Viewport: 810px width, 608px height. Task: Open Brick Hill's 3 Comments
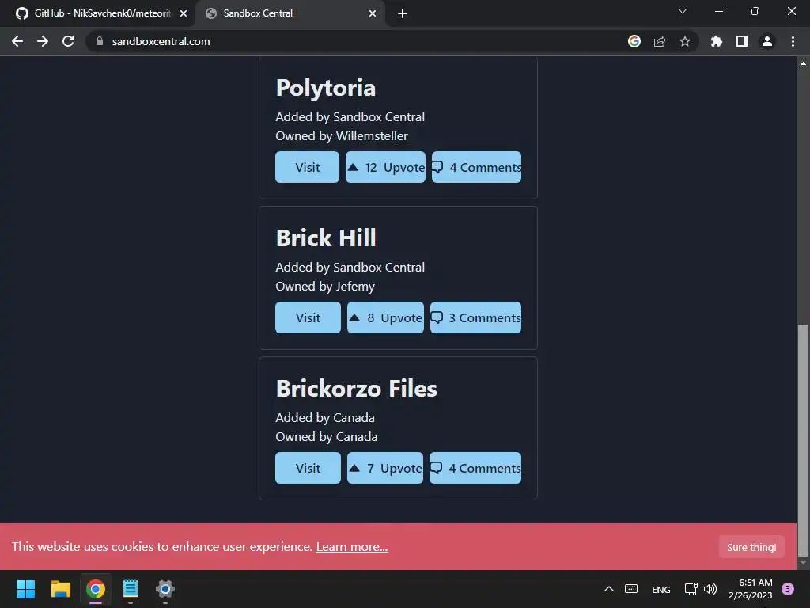pyautogui.click(x=475, y=317)
